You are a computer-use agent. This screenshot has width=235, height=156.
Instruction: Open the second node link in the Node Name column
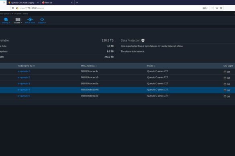coord(24,78)
